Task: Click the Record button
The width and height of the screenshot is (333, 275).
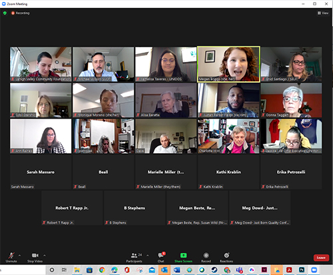Action: click(x=206, y=257)
